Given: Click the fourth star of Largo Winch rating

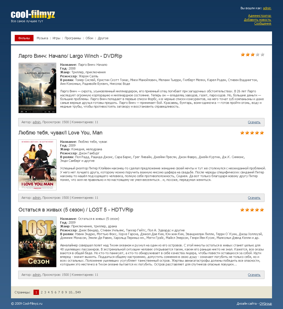Looking at the screenshot, I should point(258,55).
